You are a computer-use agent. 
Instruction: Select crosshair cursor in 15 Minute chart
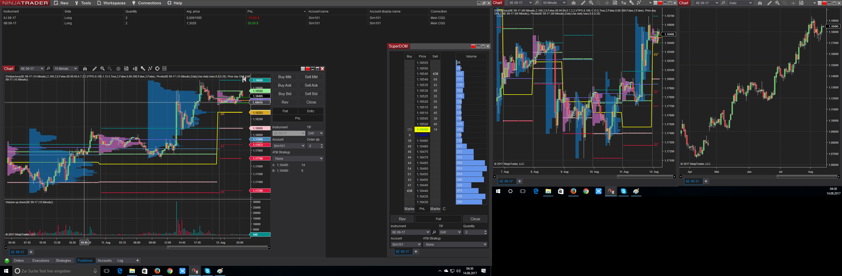pos(118,69)
